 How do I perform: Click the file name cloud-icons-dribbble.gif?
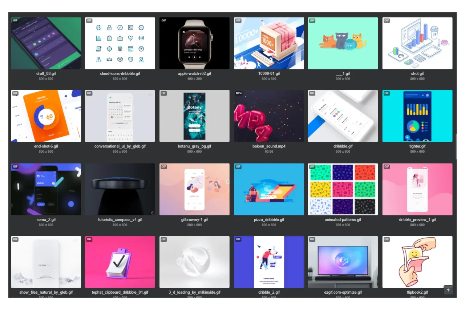(120, 73)
